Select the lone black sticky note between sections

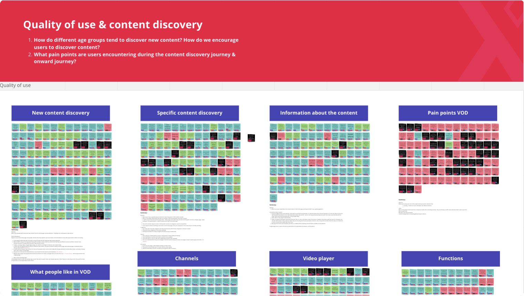click(251, 138)
